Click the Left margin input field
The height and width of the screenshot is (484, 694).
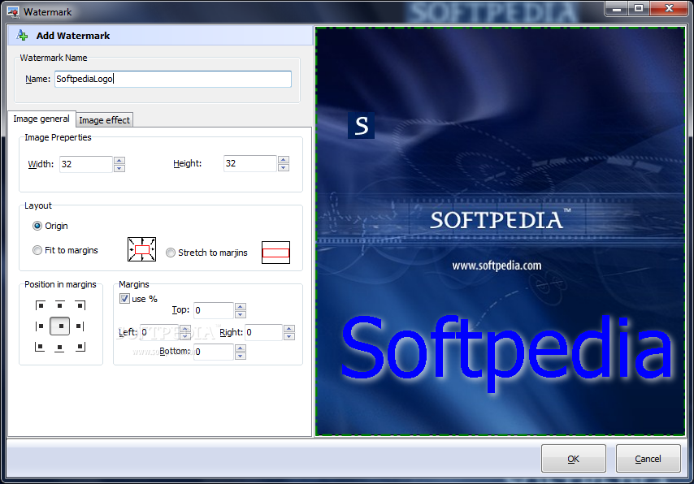(x=160, y=332)
